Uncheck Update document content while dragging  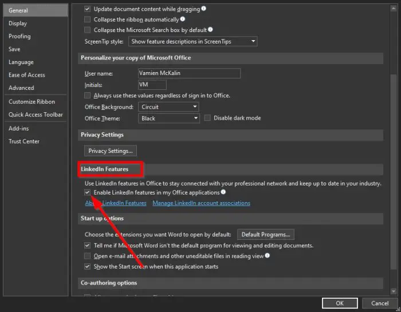(87, 9)
